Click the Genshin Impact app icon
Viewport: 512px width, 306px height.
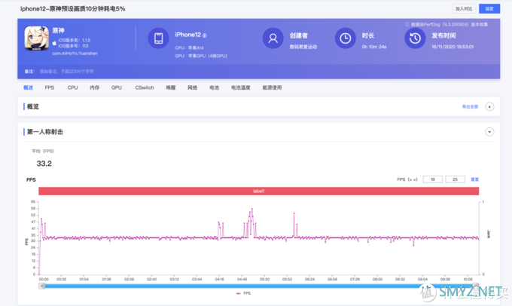point(37,38)
